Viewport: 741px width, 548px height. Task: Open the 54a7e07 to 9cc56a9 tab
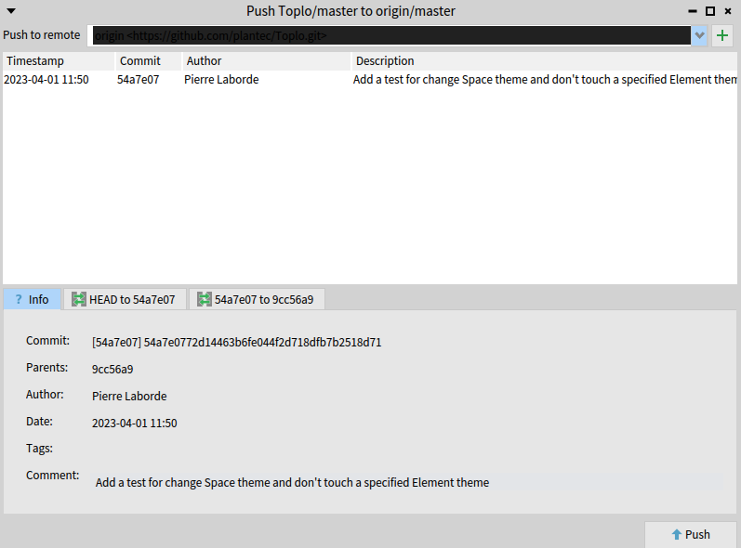[x=257, y=299]
